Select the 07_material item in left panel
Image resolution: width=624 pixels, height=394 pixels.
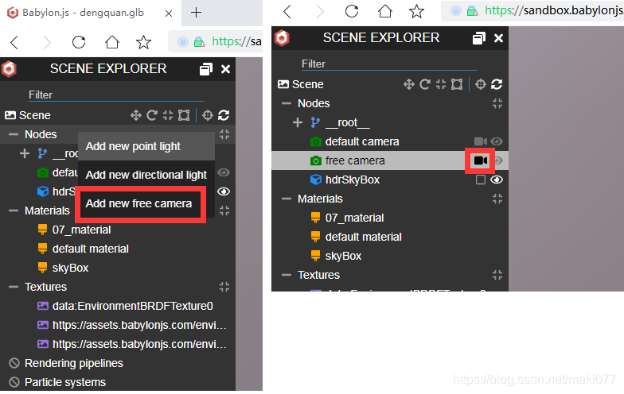[x=81, y=230]
